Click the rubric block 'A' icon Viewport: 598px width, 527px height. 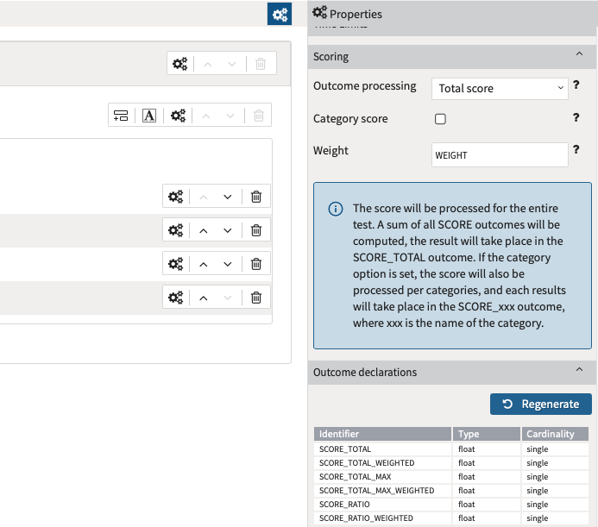149,116
